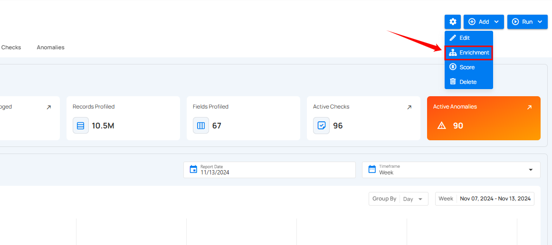Open arrow link on Active Checks card
Screen dimensions: 552x245
pos(409,108)
